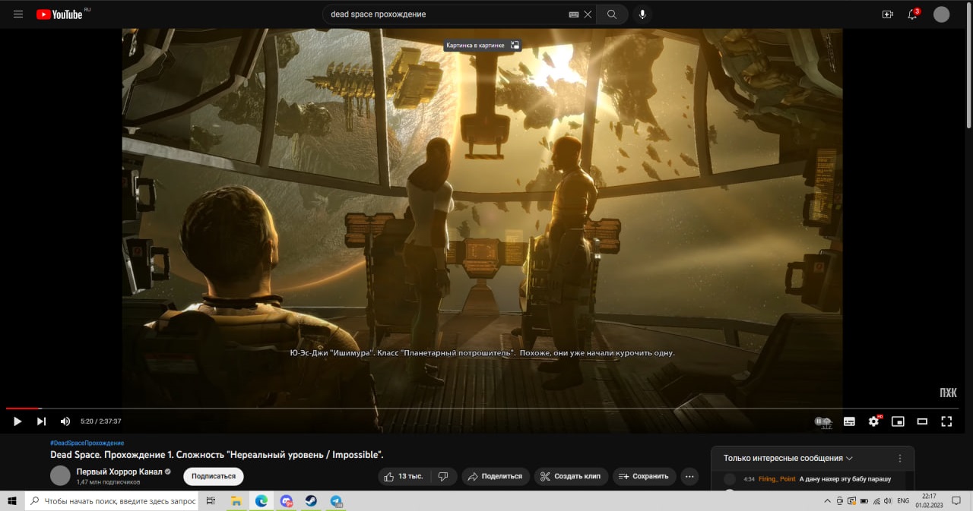Viewport: 973px width, 511px height.
Task: Clear the search query with the X
Action: tap(588, 14)
